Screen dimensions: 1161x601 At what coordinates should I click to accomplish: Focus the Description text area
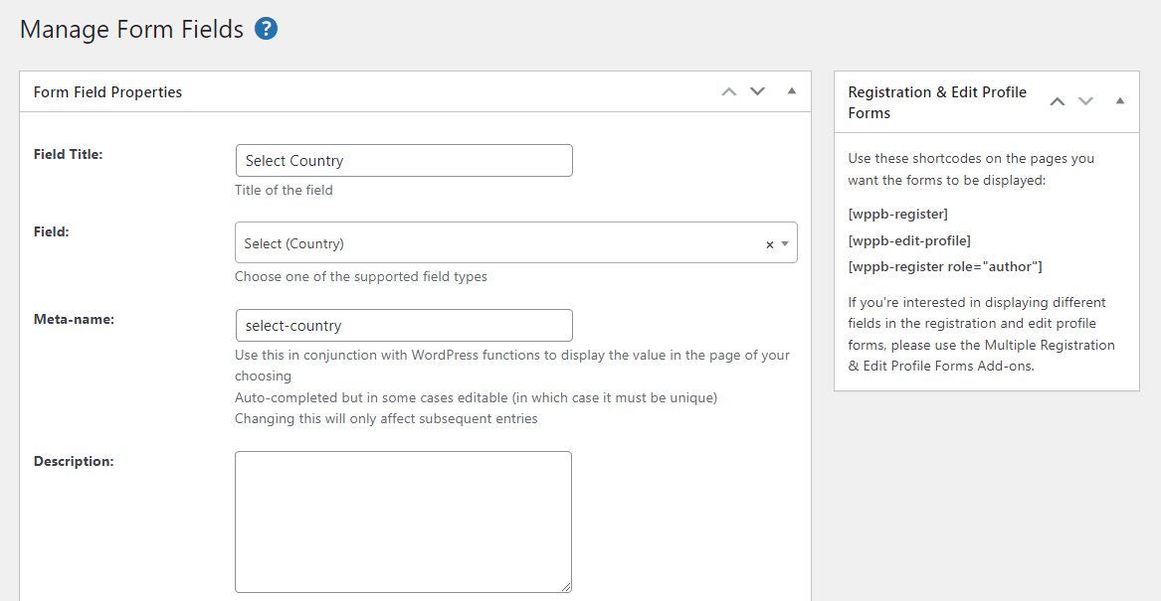[x=404, y=522]
